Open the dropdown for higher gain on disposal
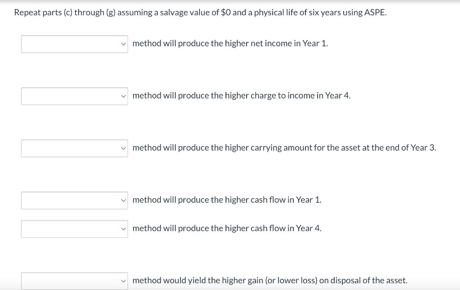460x290 pixels. click(74, 281)
